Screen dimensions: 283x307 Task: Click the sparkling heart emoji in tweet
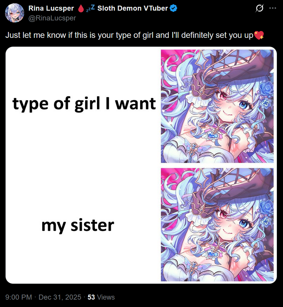pos(259,35)
